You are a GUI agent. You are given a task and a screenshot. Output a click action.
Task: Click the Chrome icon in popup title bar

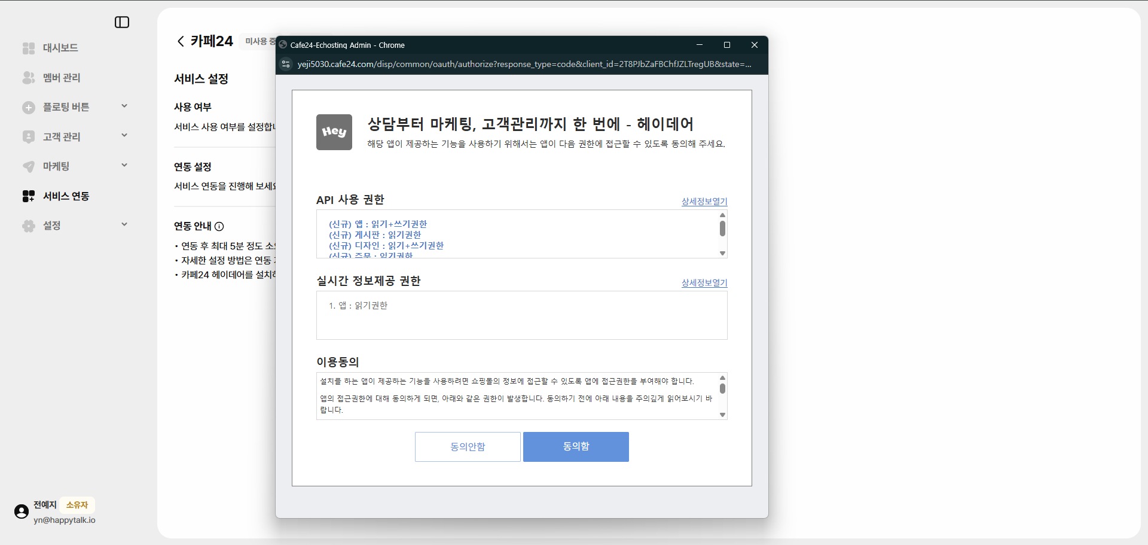[x=283, y=45]
